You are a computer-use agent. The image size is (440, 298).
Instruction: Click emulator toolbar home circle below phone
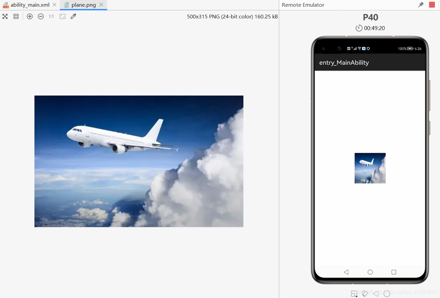[x=387, y=294]
